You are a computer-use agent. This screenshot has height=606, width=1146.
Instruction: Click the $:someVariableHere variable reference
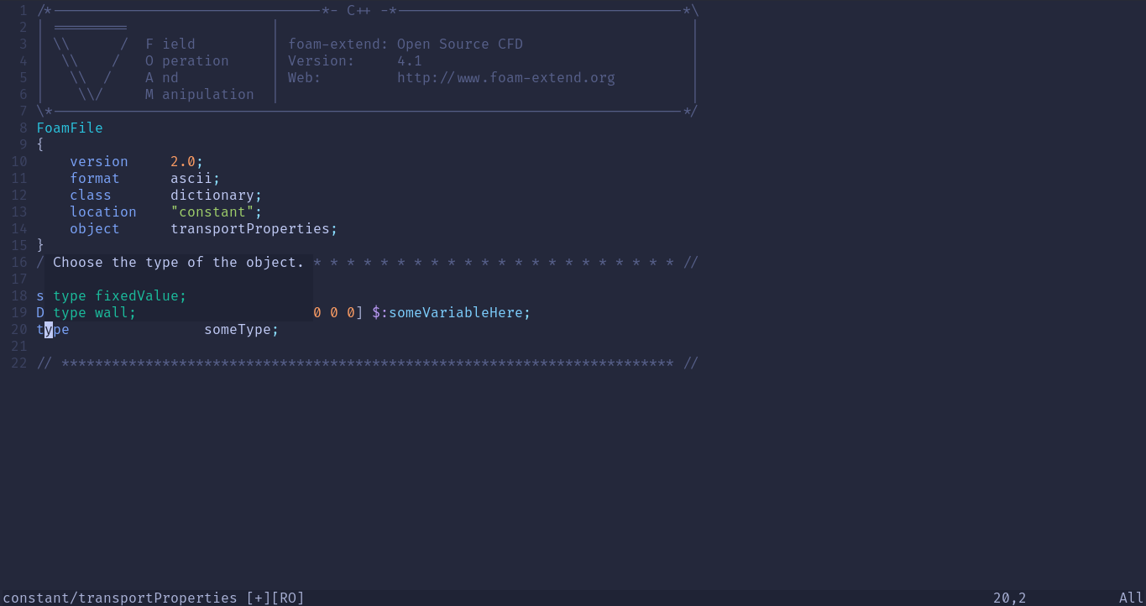pos(451,312)
